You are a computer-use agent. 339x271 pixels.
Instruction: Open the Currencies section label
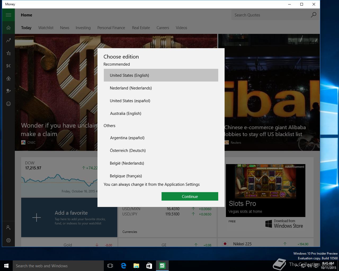(x=130, y=232)
